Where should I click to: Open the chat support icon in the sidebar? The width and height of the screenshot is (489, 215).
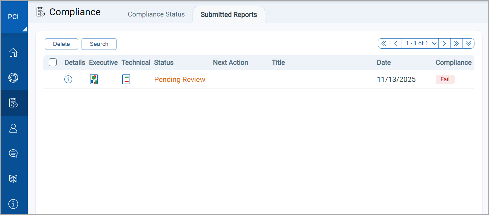tap(13, 153)
